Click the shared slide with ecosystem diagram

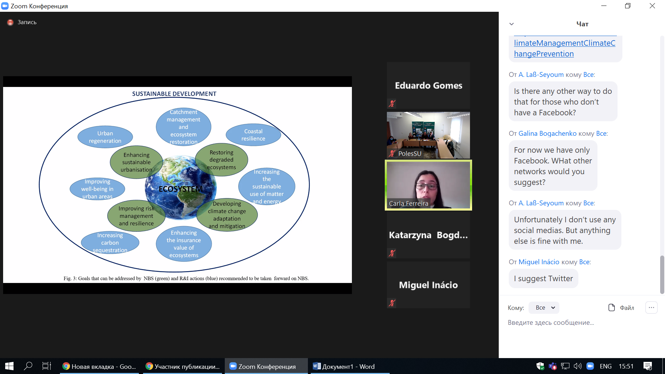tap(177, 185)
